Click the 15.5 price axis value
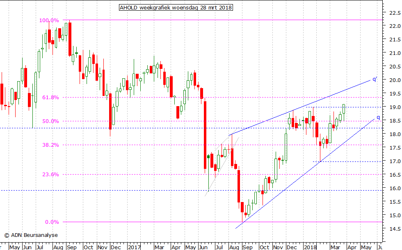The height and width of the screenshot is (250, 402). tap(395, 202)
